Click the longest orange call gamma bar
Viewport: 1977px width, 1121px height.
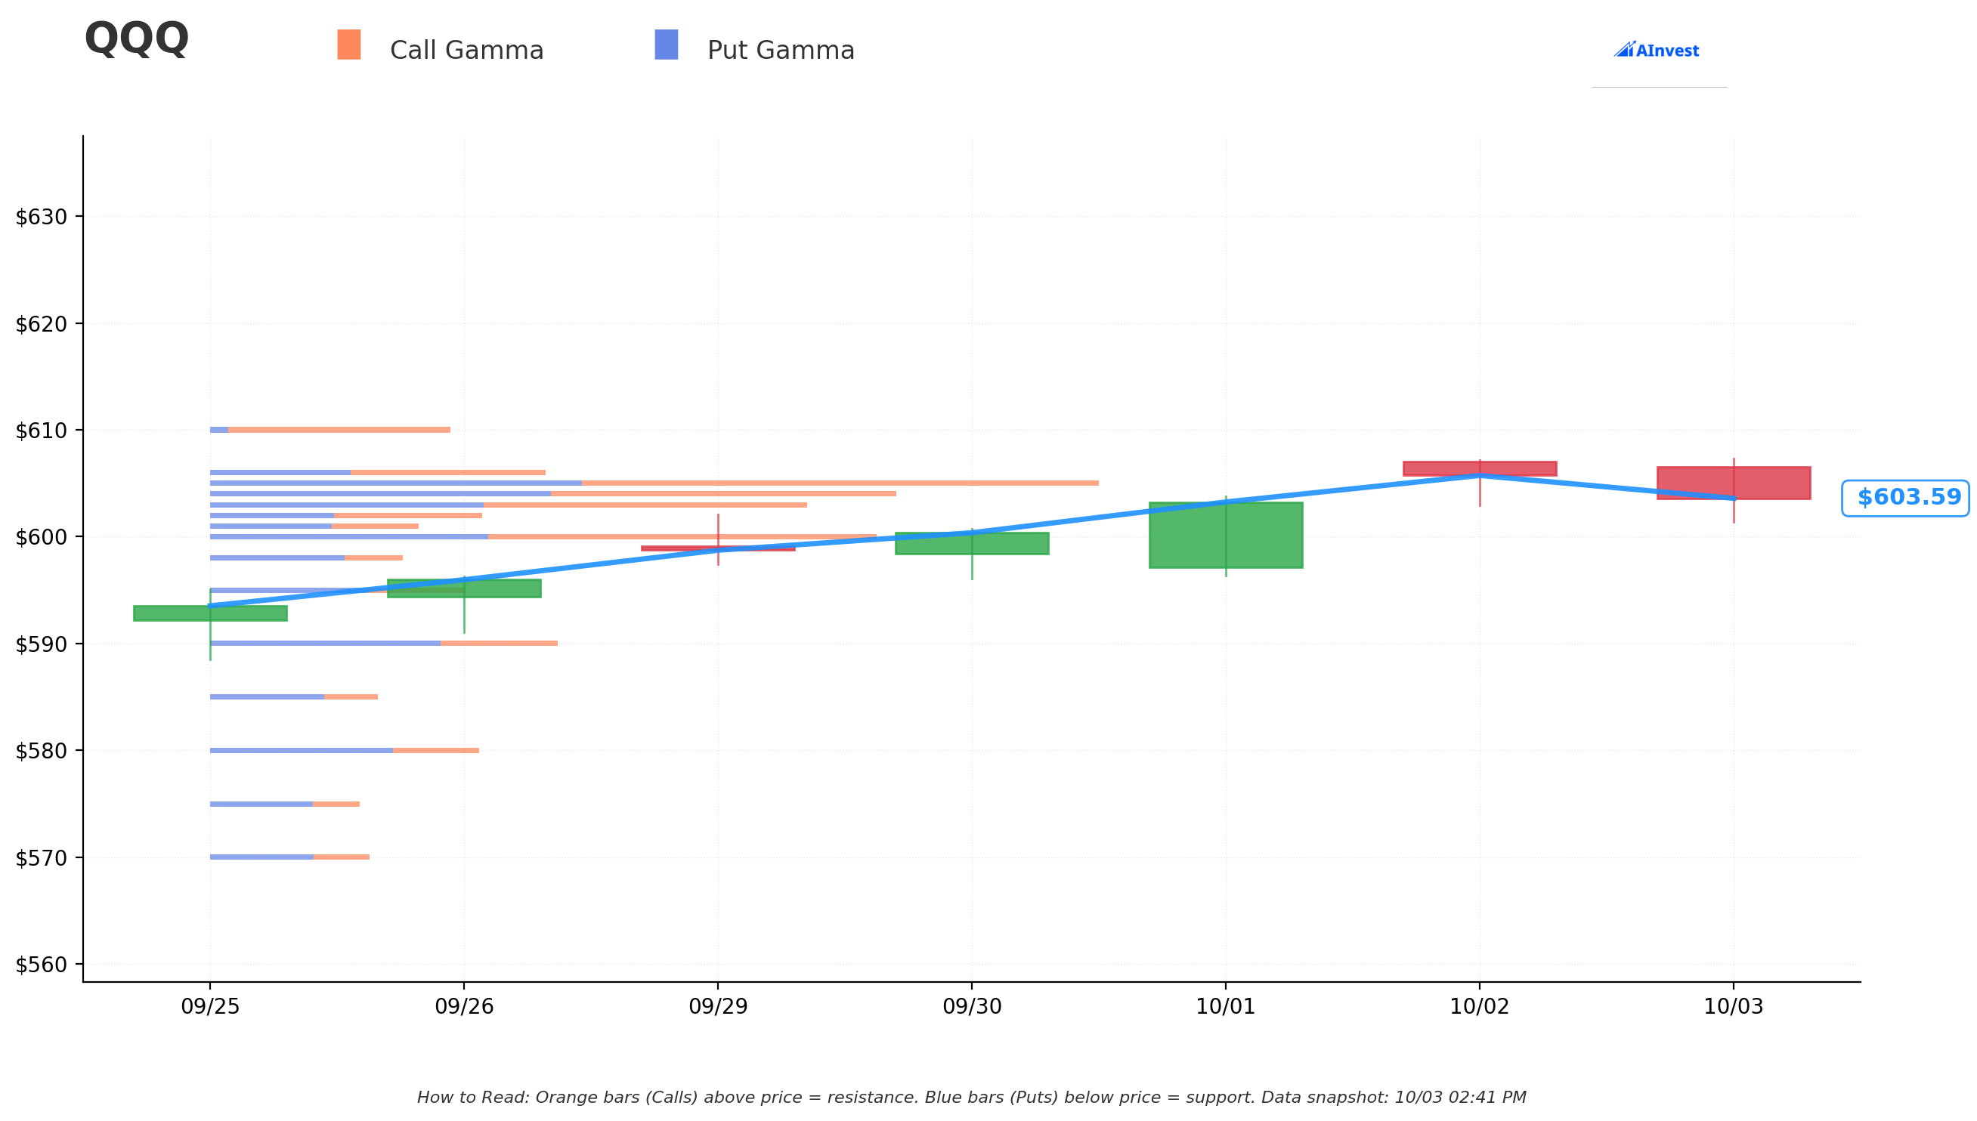tap(840, 483)
